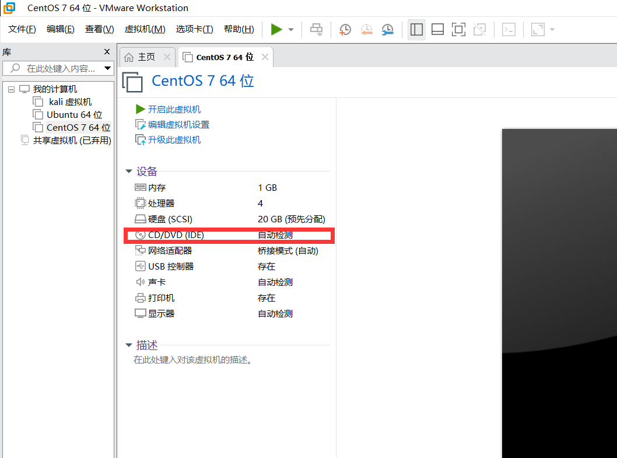This screenshot has height=458, width=617.
Task: Open the stretch display dropdown arrow
Action: tap(552, 30)
